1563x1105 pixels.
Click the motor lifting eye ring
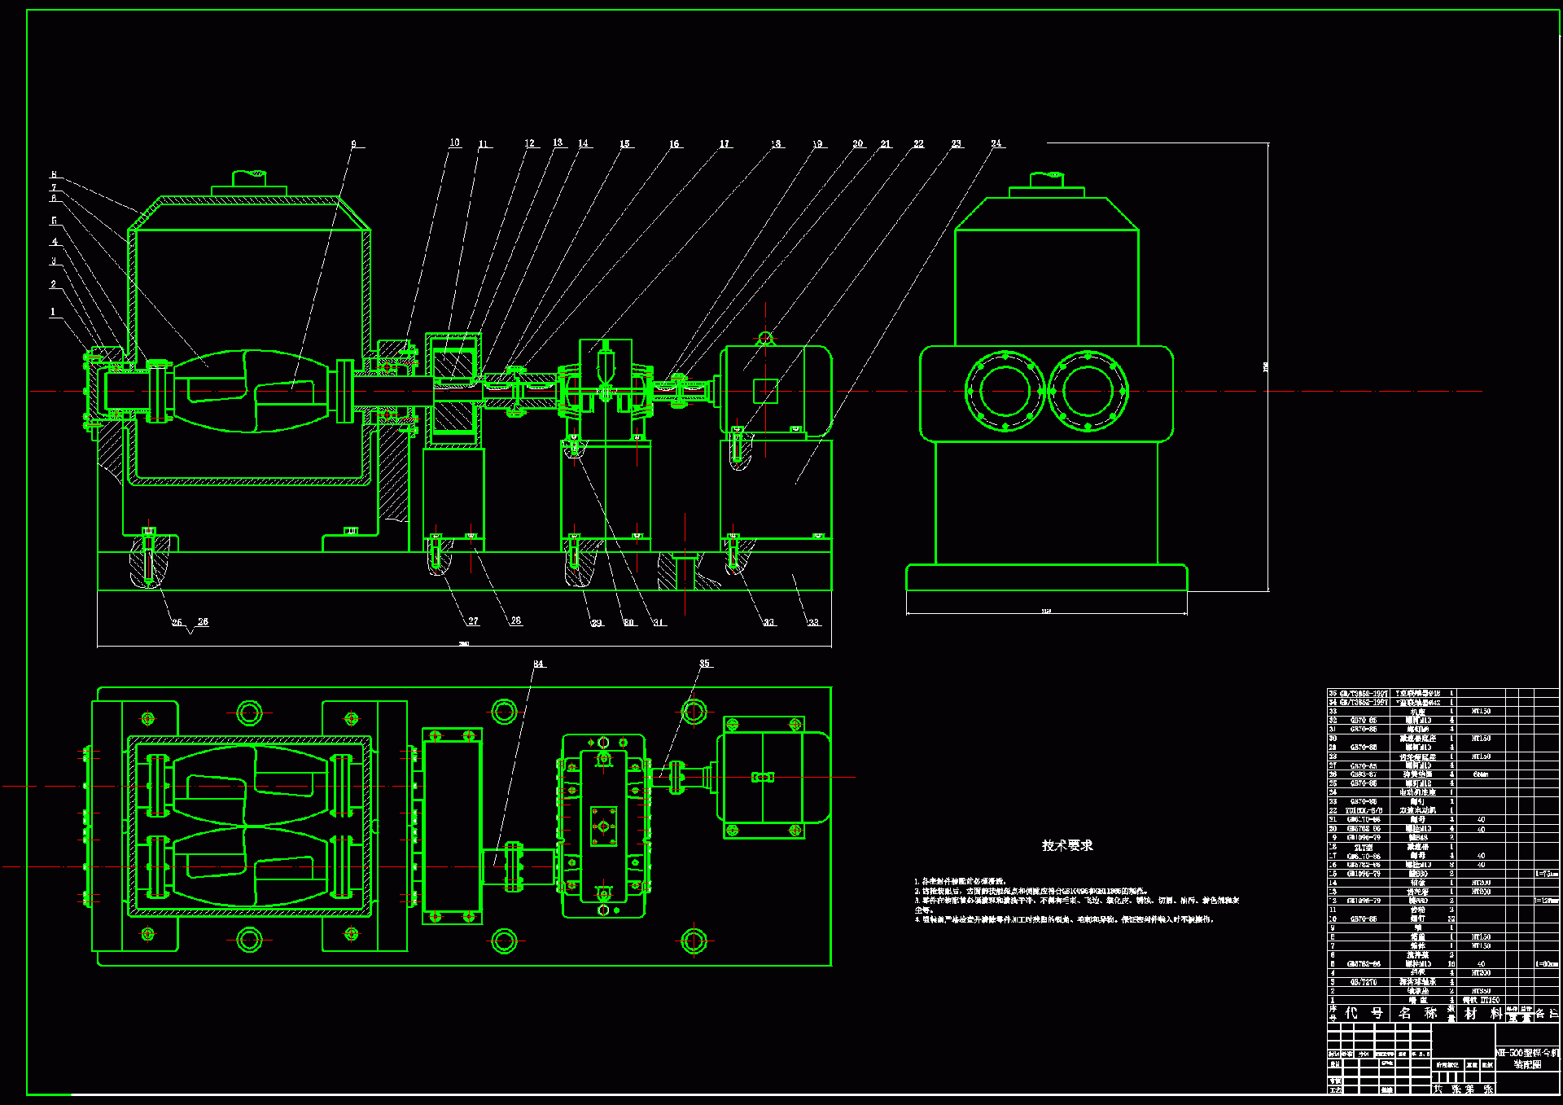pyautogui.click(x=765, y=338)
